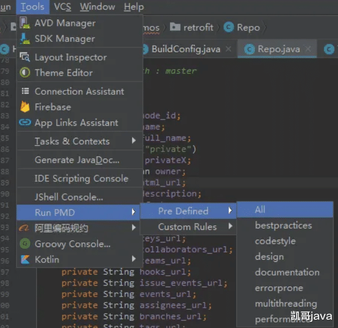The image size is (338, 328).
Task: Click the SDK Manager download icon
Action: pos(25,39)
